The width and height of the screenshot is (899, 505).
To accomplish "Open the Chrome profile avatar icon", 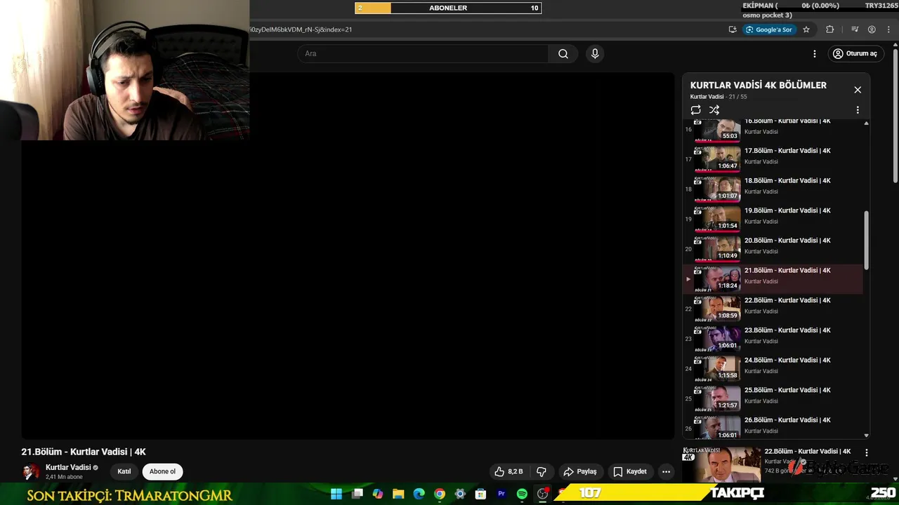I will point(872,29).
